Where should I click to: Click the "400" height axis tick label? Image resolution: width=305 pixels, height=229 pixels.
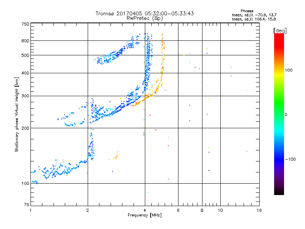click(25, 73)
